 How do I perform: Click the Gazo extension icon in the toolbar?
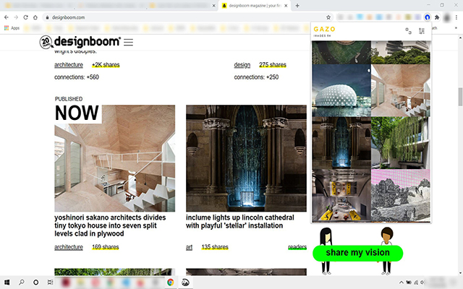(x=427, y=17)
